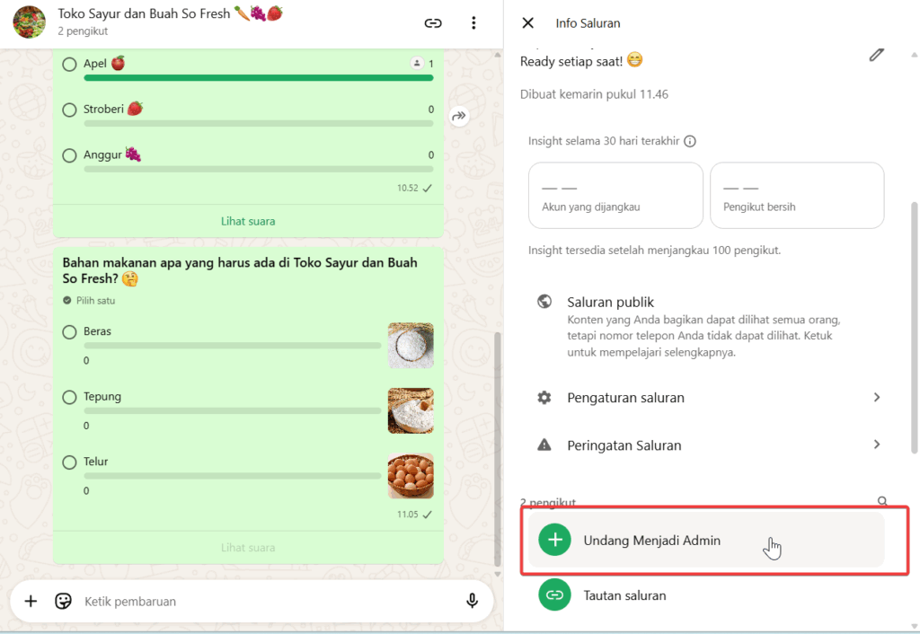Image resolution: width=920 pixels, height=634 pixels.
Task: Click the channel link icon in header
Action: (x=433, y=23)
